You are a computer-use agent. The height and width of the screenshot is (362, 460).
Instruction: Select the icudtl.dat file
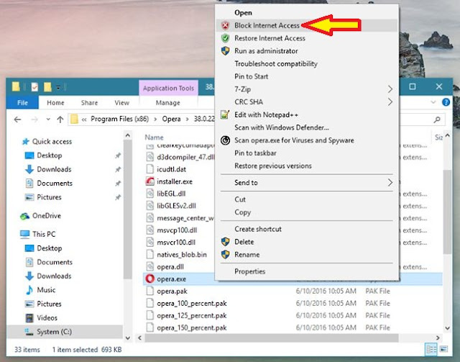pos(171,169)
